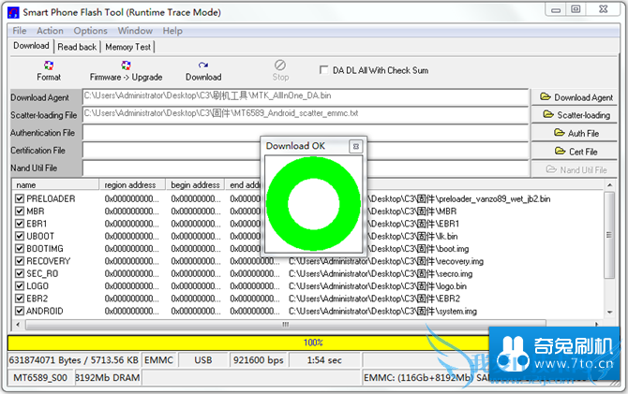
Task: Open the Options menu
Action: (91, 31)
